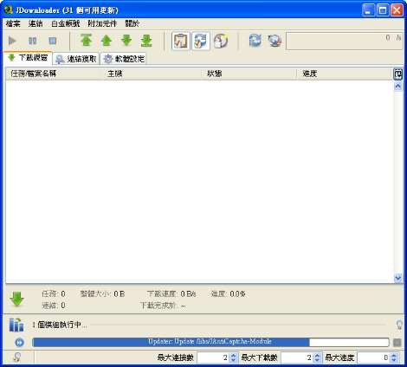Image resolution: width=407 pixels, height=367 pixels.
Task: Click the large green download arrow icon
Action: [16, 299]
